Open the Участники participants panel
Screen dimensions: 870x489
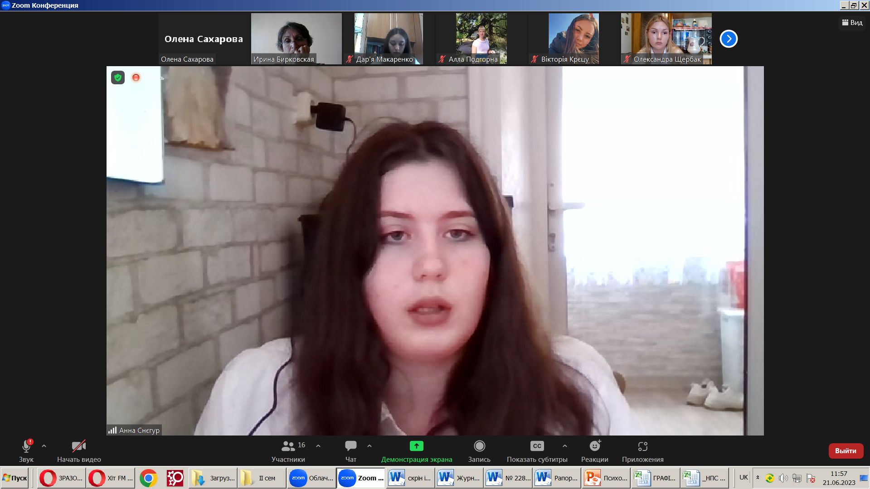coord(288,451)
